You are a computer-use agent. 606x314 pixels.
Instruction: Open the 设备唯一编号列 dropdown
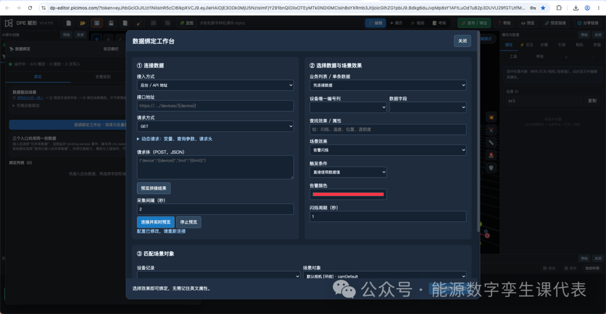pos(348,107)
